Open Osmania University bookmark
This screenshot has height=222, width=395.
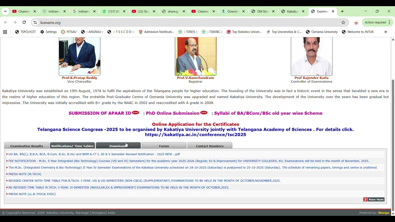tap(322, 32)
